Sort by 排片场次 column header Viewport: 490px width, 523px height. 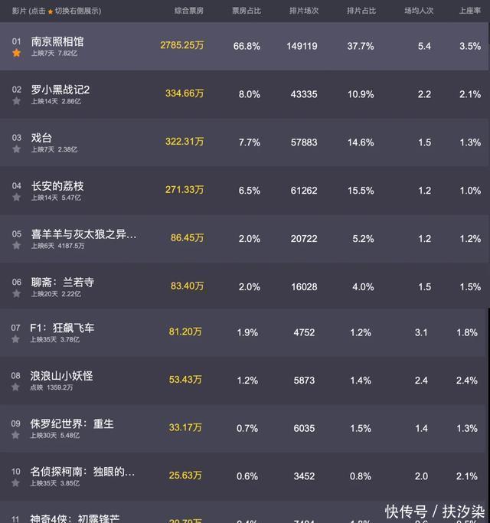[304, 11]
